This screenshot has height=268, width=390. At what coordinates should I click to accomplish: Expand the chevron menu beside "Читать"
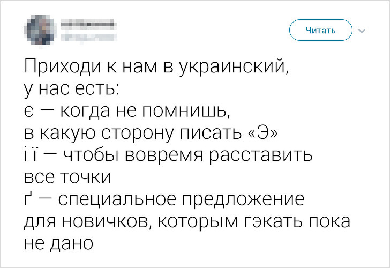(x=362, y=31)
